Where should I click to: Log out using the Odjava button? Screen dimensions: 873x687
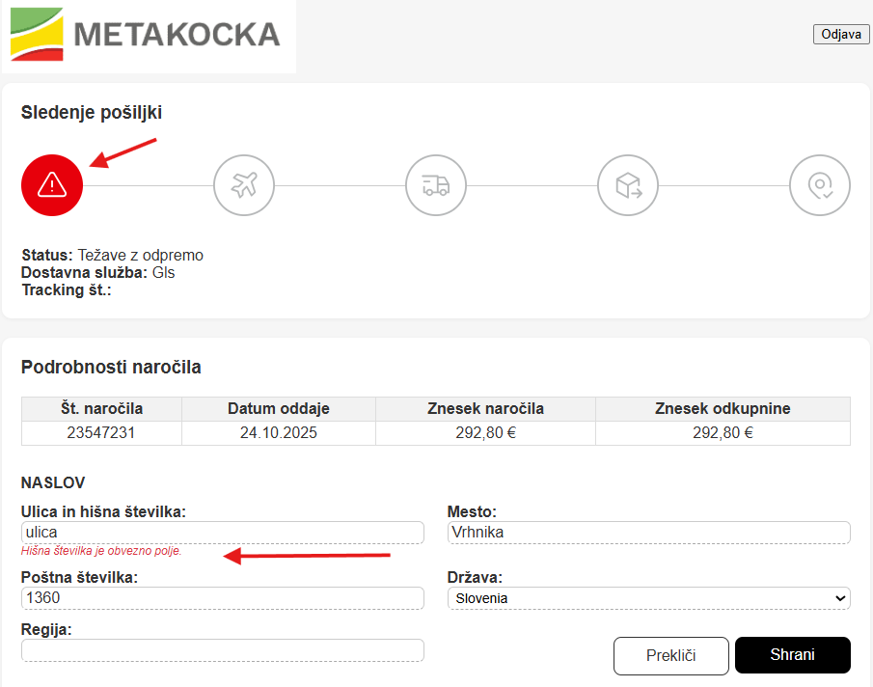(x=841, y=35)
